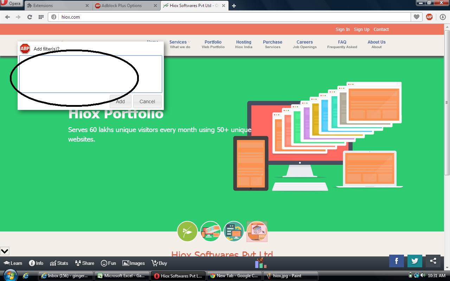Viewport: 450px width, 281px height.
Task: Open the FAQ menu item
Action: [x=342, y=44]
